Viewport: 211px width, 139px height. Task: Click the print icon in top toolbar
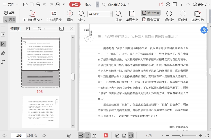38,4
